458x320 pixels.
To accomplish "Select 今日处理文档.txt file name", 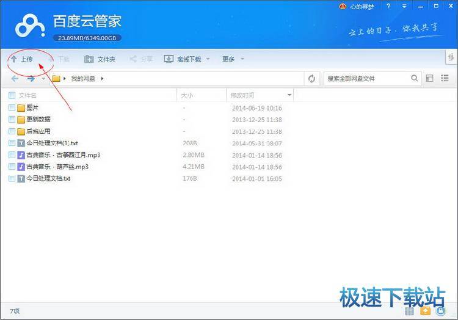I will [x=48, y=178].
